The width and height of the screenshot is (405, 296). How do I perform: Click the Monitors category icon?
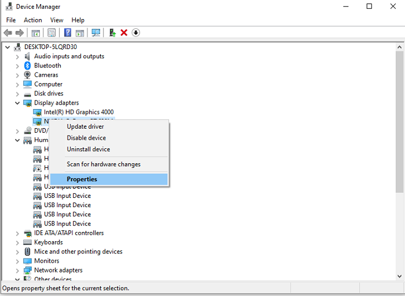27,261
